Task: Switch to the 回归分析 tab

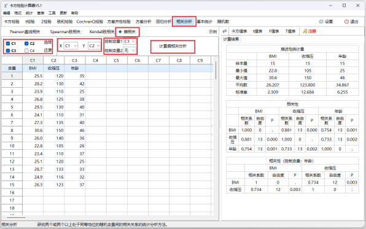Action: 163,21
